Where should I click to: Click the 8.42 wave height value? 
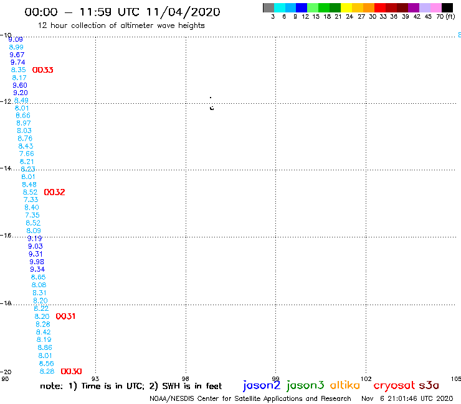43,332
